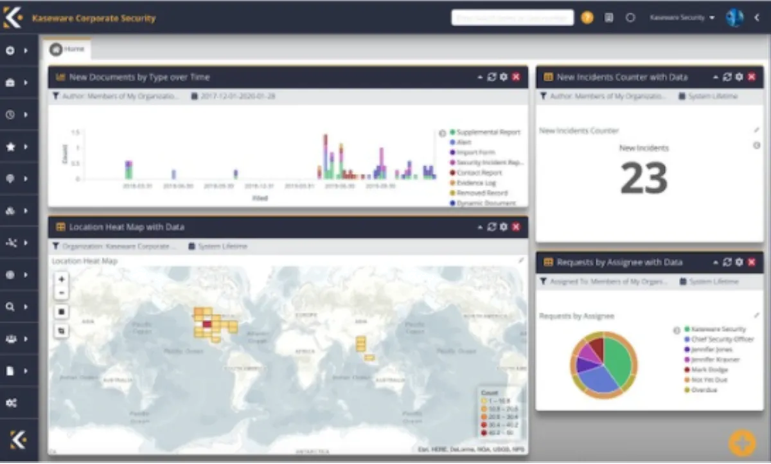Image resolution: width=771 pixels, height=464 pixels.
Task: Toggle Jennifer Jones pie legend entry
Action: 709,350
